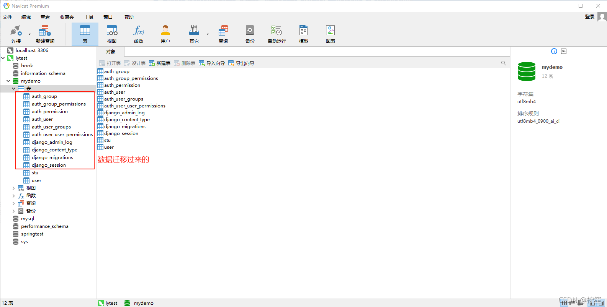This screenshot has height=307, width=607.
Task: Open the 编辑 menu
Action: [x=26, y=17]
